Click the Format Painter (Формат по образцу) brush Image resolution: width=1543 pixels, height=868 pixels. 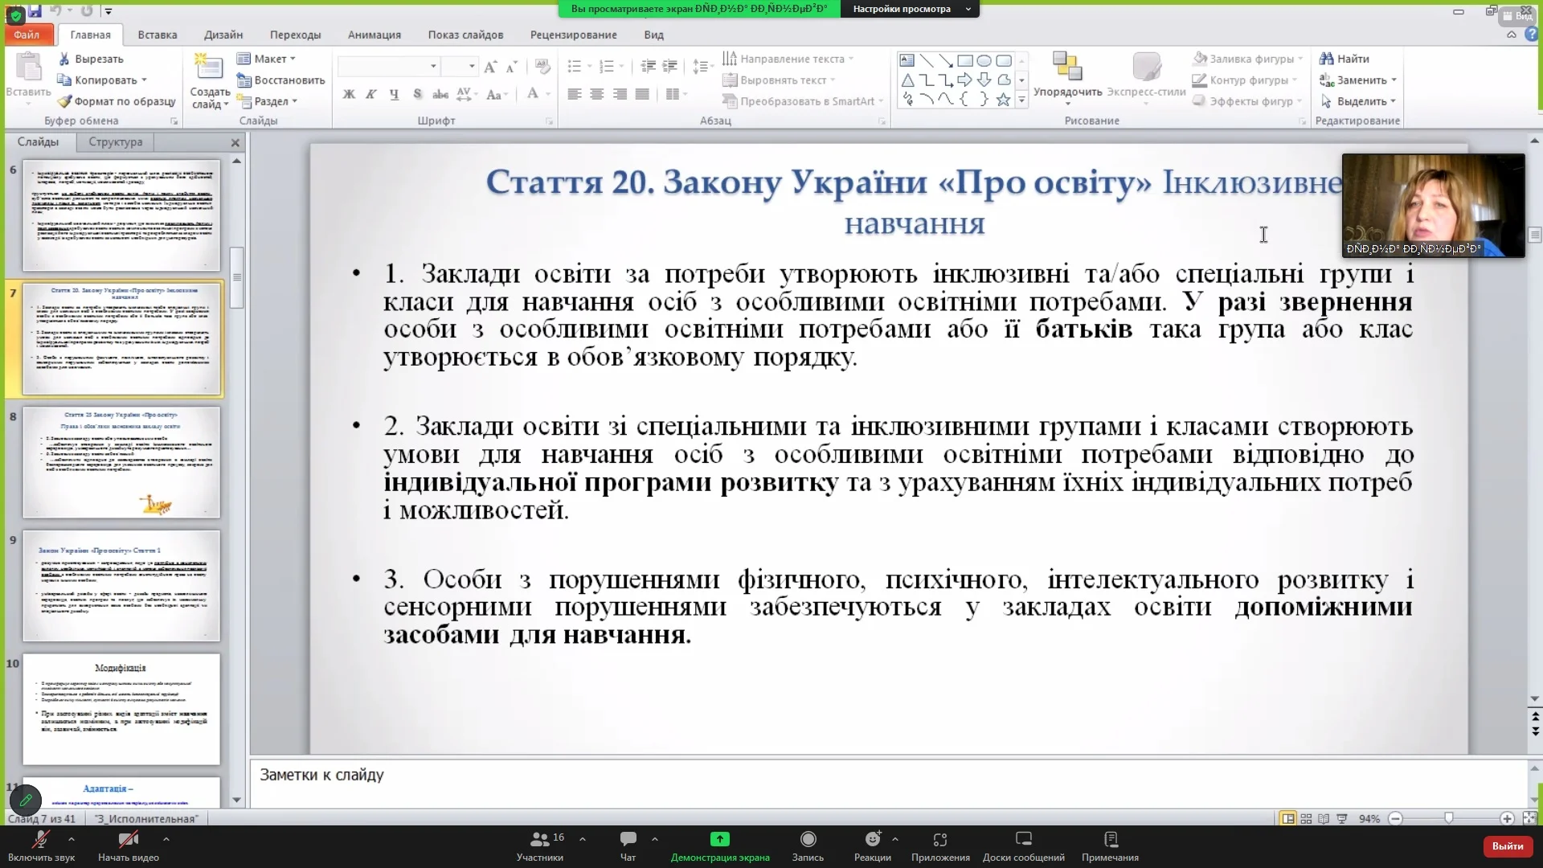[x=65, y=101]
